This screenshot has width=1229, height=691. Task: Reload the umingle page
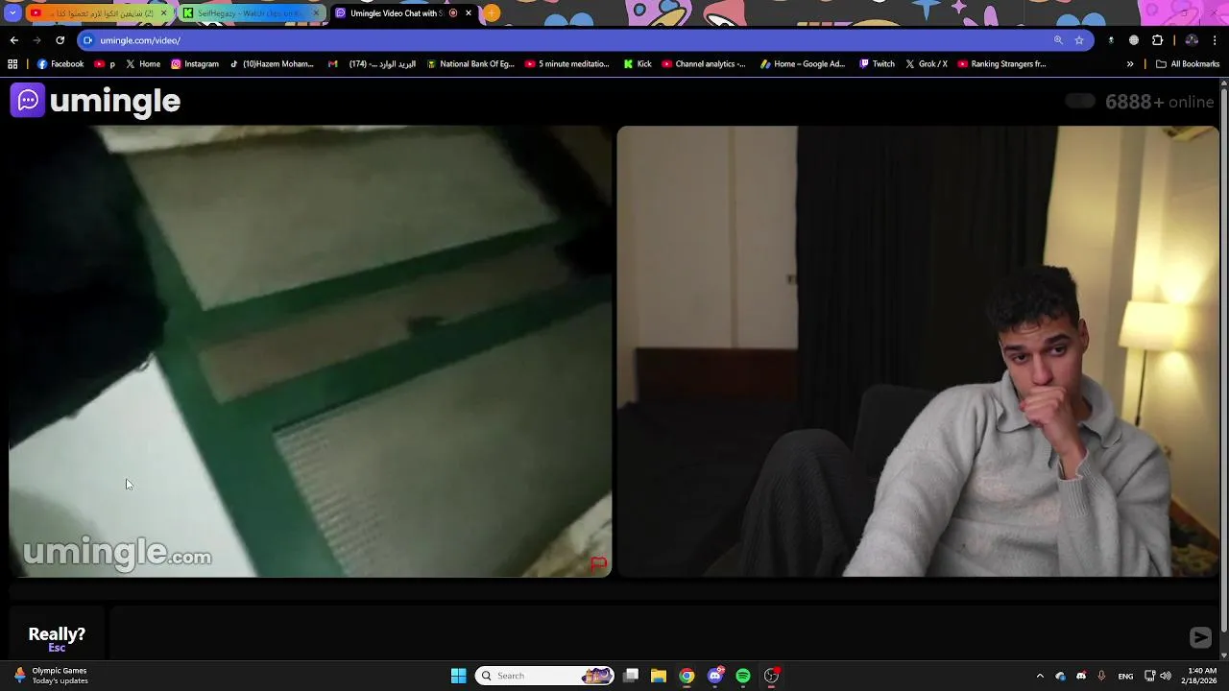coord(60,40)
